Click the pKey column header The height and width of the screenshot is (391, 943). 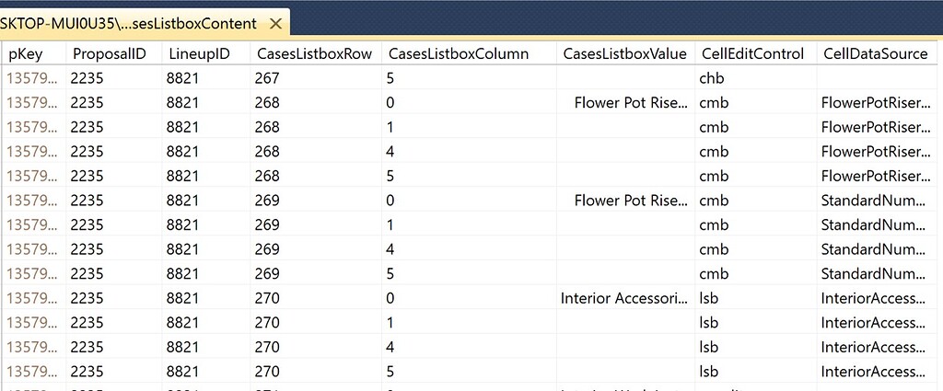pyautogui.click(x=26, y=53)
